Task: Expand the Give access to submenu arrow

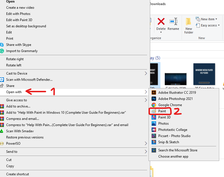Action: point(146,100)
